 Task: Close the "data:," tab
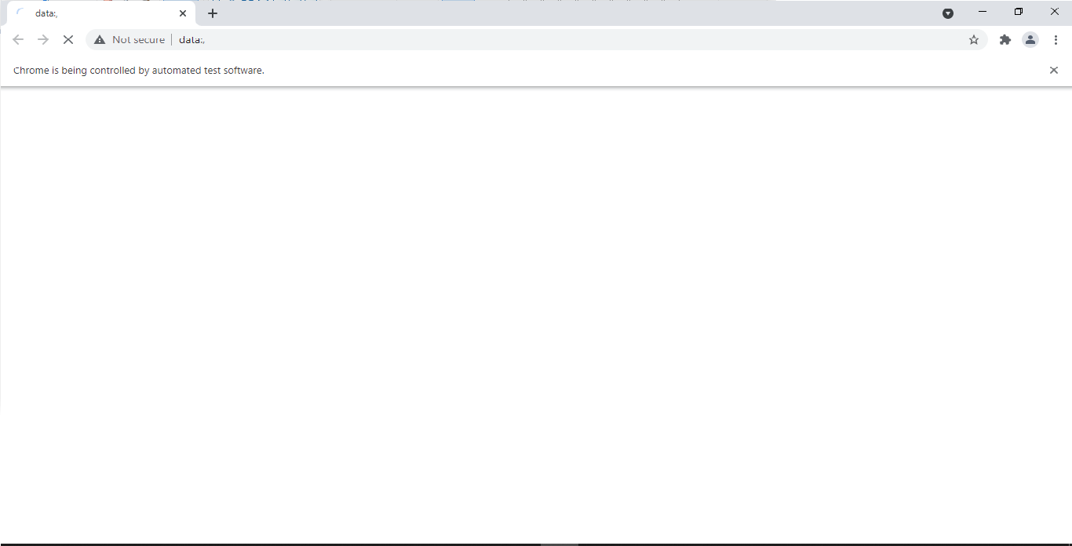coord(183,13)
